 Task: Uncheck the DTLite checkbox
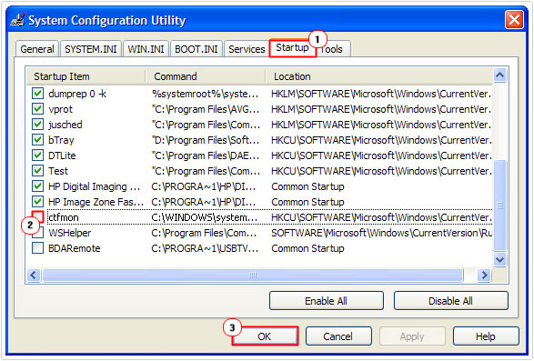(x=37, y=155)
